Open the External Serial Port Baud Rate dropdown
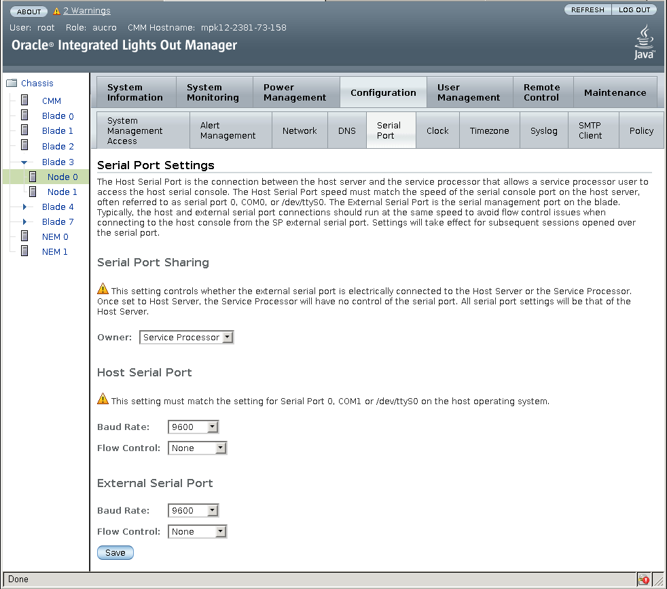667x589 pixels. pyautogui.click(x=193, y=510)
